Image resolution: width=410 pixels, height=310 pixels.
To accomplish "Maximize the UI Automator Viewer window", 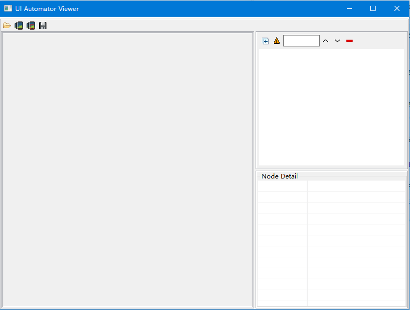I will click(x=373, y=9).
